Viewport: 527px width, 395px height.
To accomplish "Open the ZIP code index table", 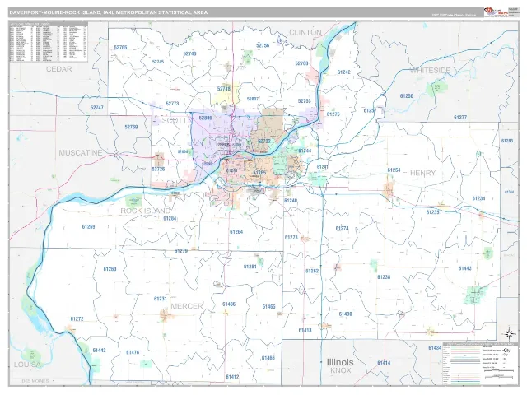I will pos(49,42).
